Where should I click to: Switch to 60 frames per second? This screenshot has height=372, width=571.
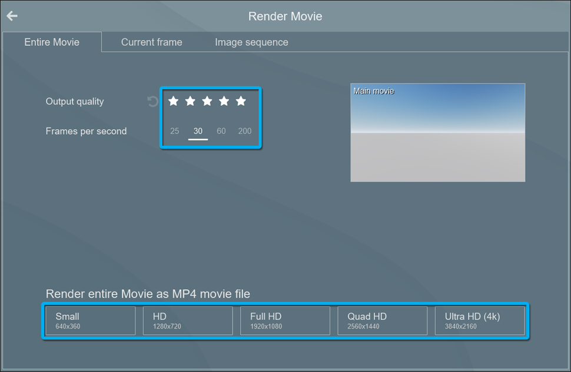tap(221, 131)
